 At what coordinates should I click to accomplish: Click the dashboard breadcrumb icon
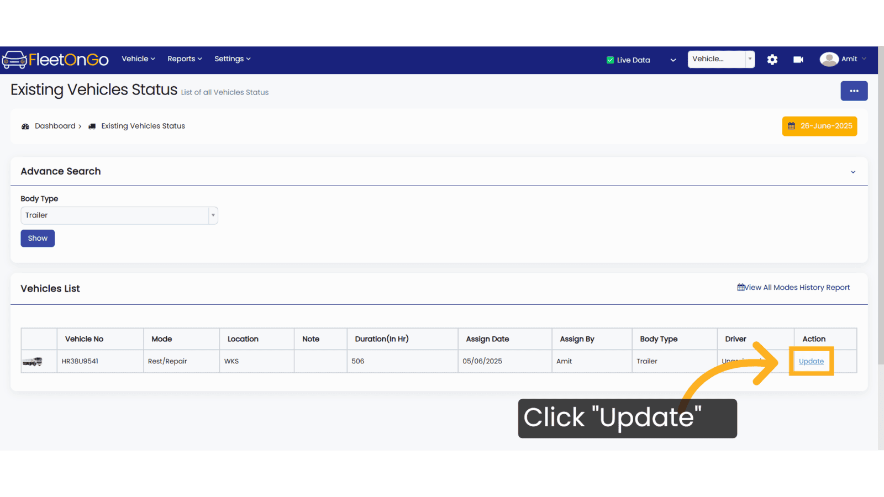coord(25,126)
